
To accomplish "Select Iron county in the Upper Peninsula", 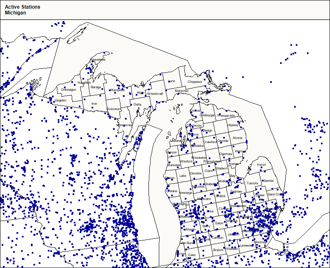I will click(x=94, y=103).
